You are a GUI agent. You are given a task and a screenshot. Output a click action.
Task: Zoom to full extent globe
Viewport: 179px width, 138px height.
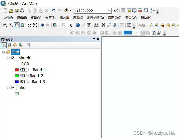[22, 25]
